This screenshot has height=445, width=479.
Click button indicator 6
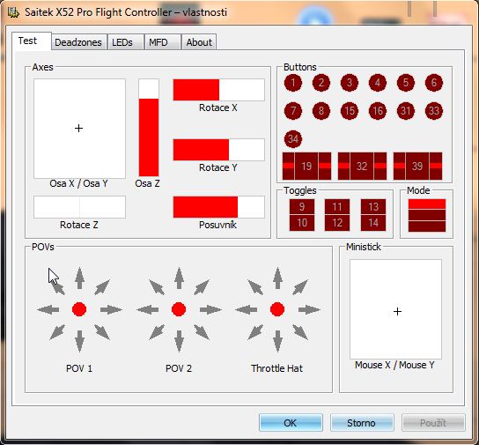434,83
